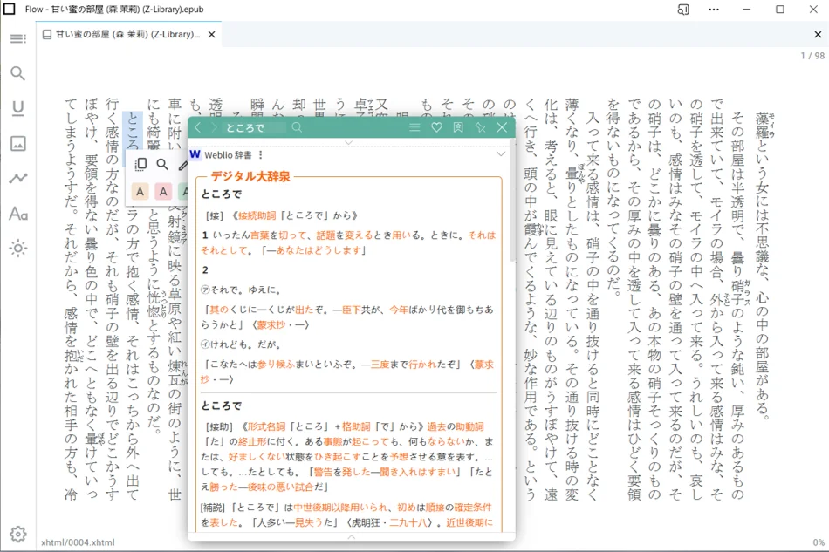This screenshot has height=552, width=829.
Task: Close the dictionary popup
Action: point(502,127)
